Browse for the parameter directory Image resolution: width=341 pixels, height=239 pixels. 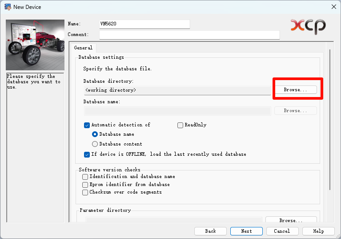pos(291,220)
